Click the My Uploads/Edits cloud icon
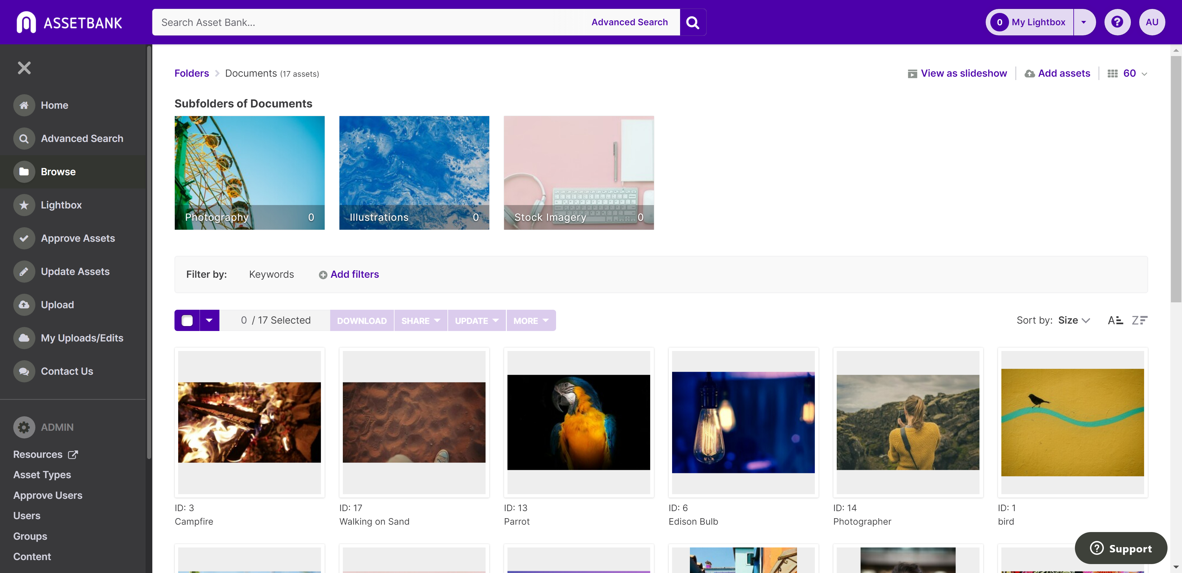 24,338
